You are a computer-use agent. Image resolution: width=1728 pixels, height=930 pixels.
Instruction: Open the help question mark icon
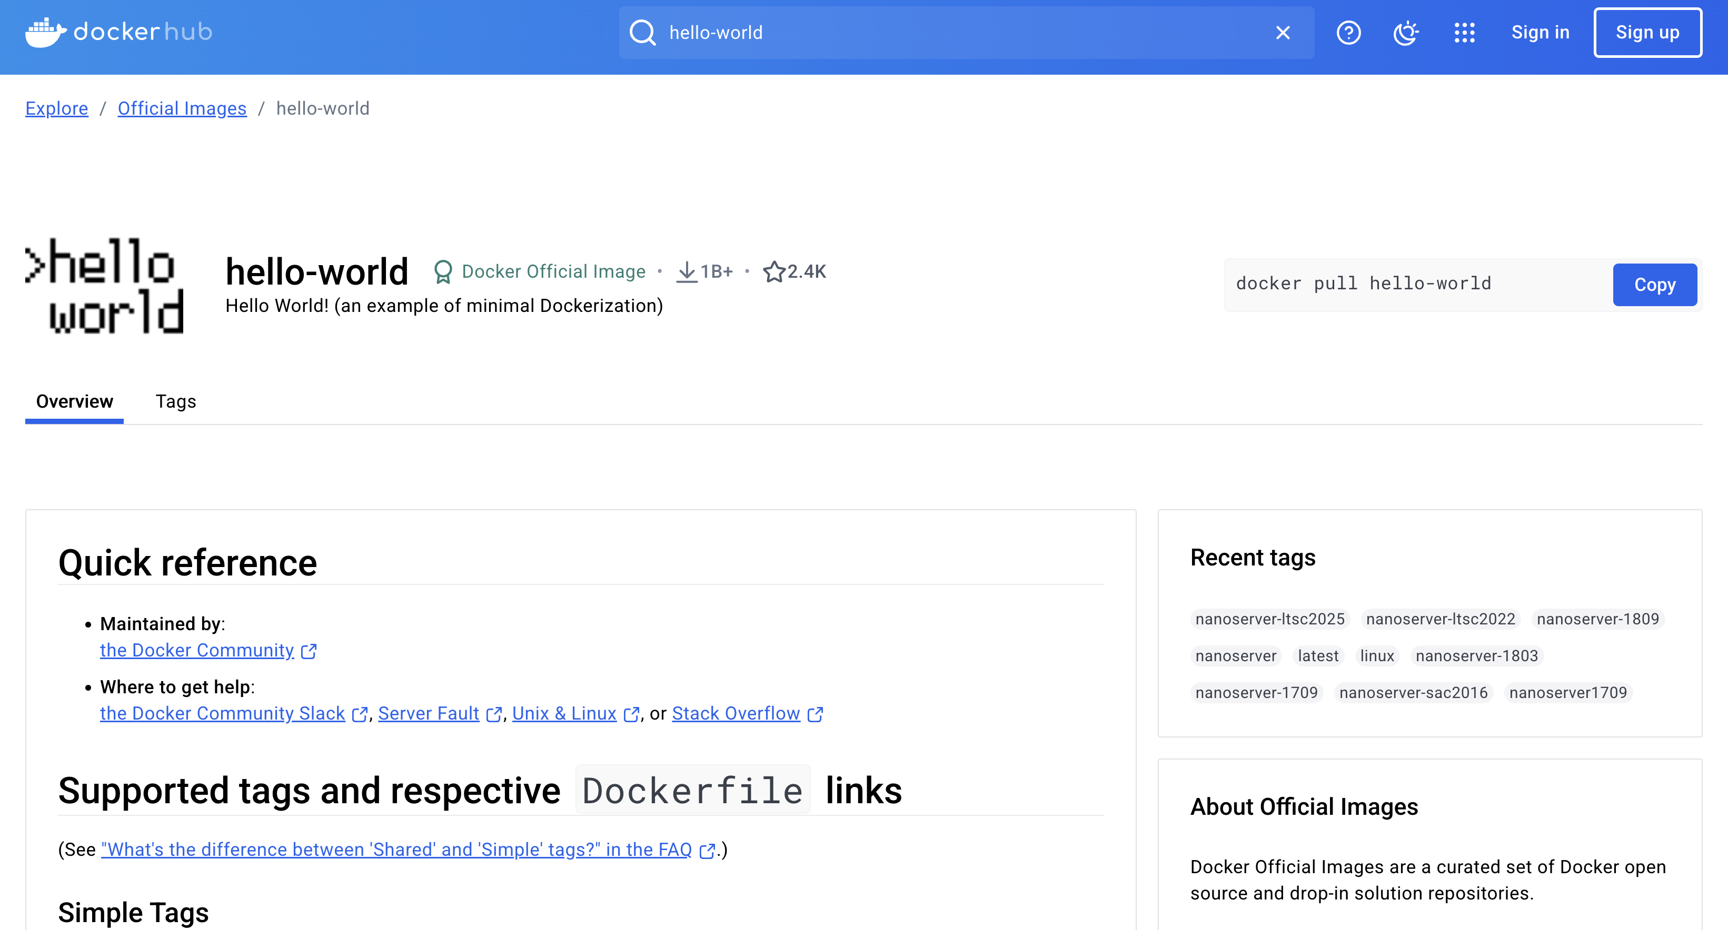1348,33
